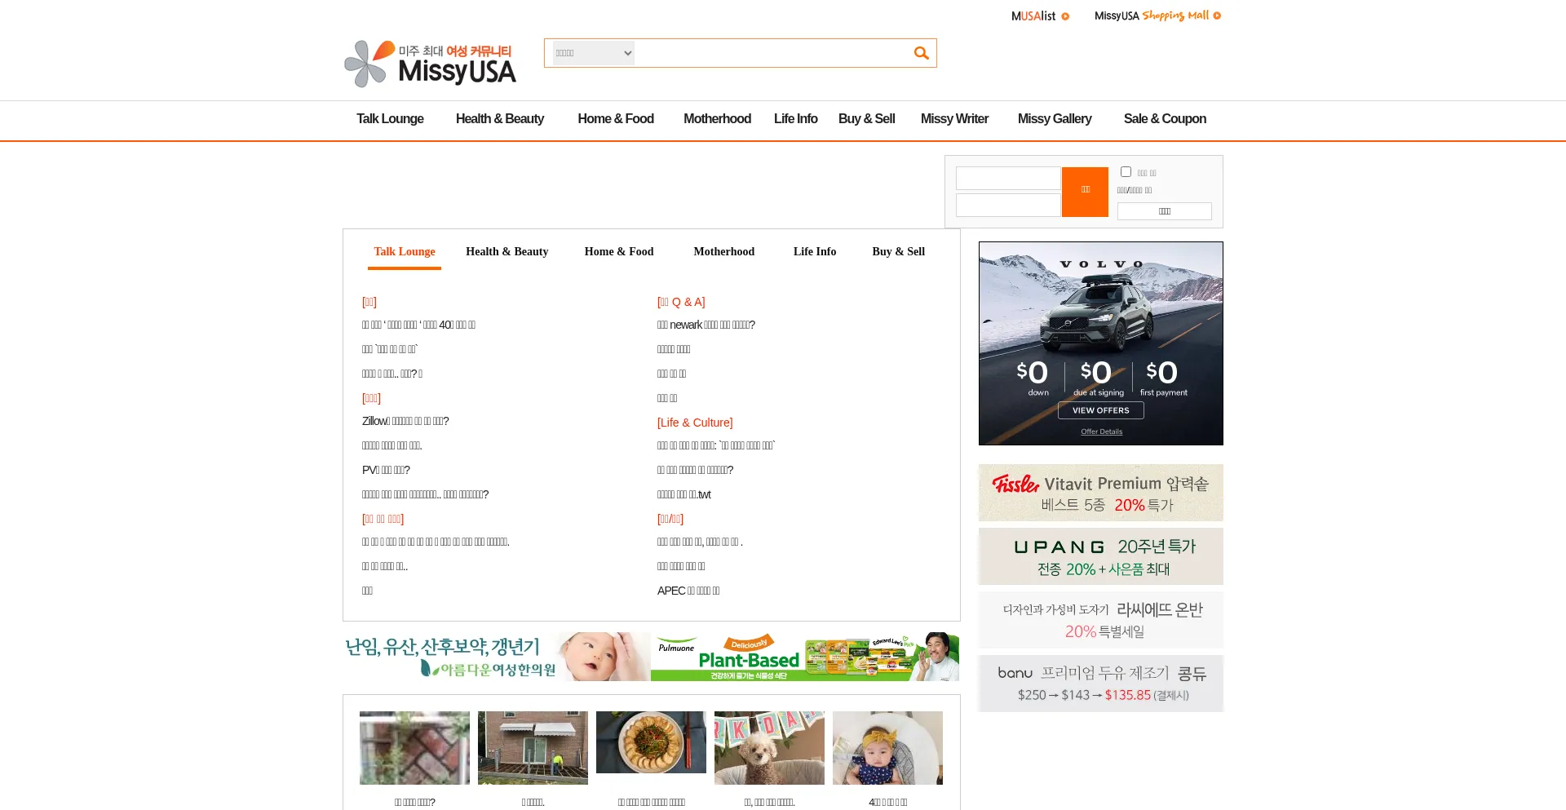Toggle the checkbox in the login box
Viewport: 1566px width, 810px height.
[1126, 172]
